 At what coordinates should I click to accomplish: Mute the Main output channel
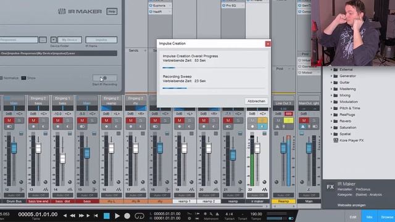(304, 121)
